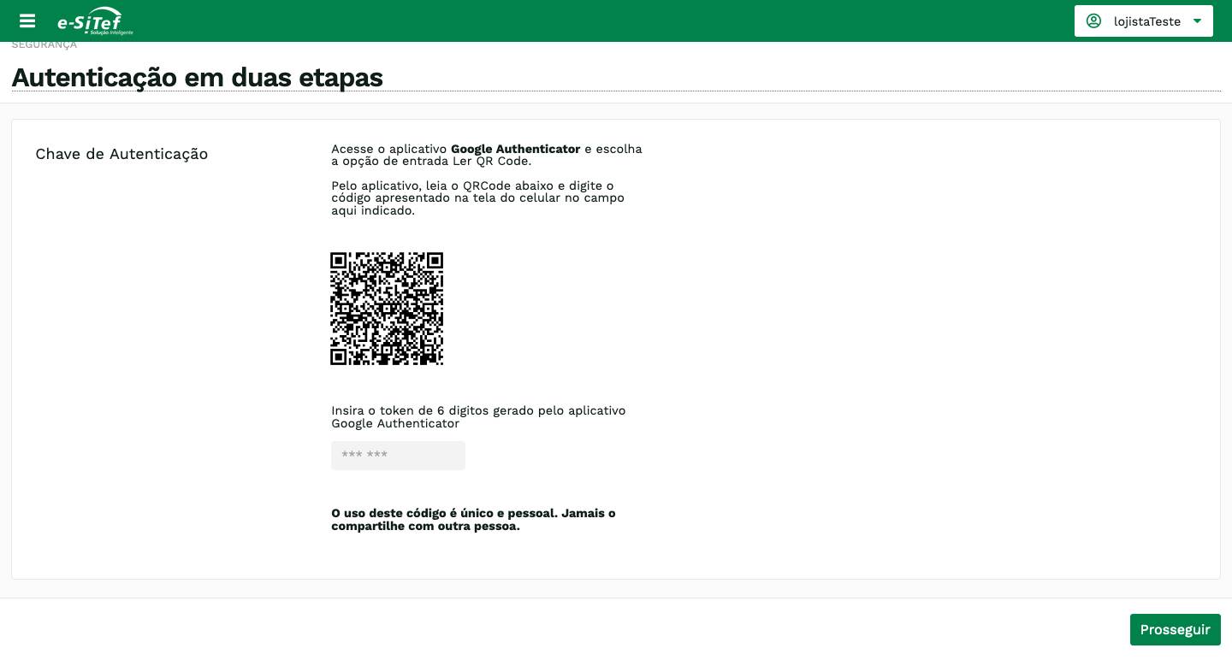Viewport: 1232px width, 660px height.
Task: Click the e-SiTef logo
Action: [x=95, y=21]
